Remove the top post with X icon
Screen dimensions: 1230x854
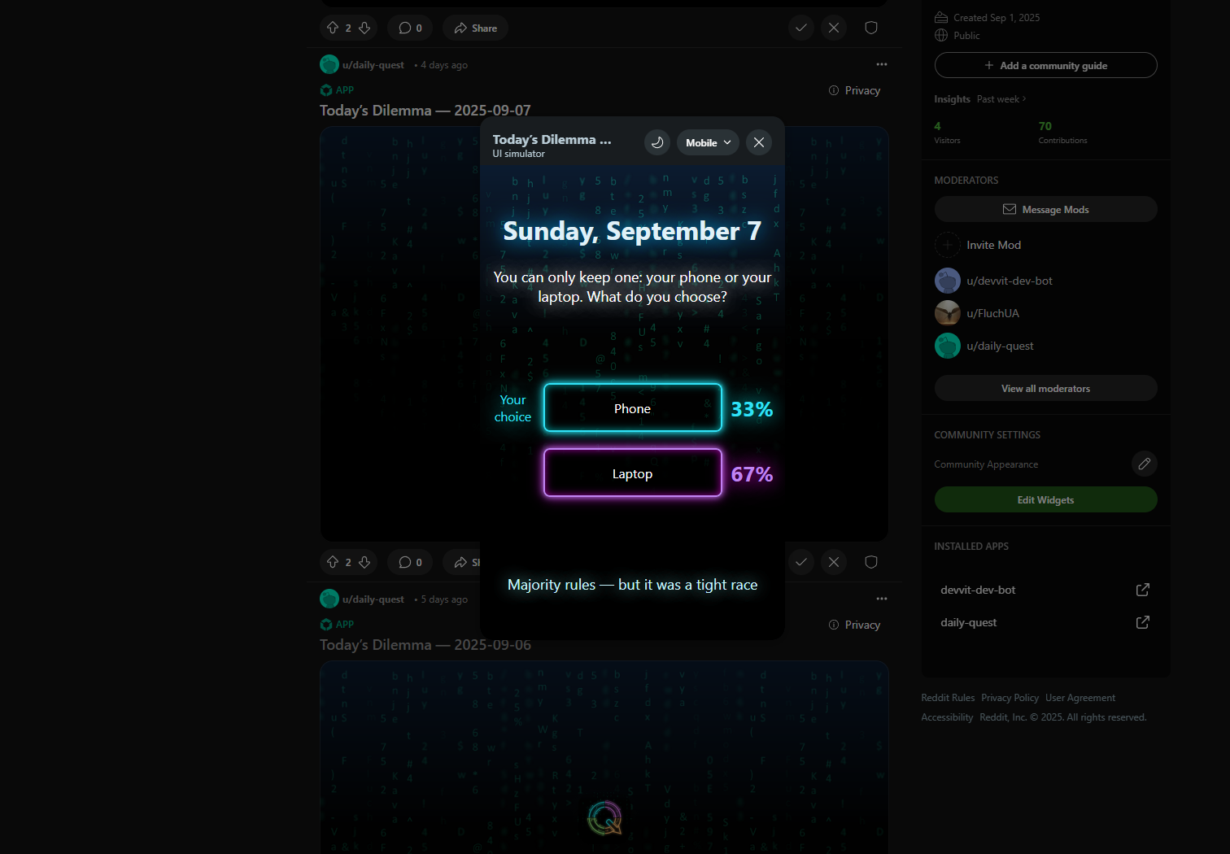pos(834,28)
